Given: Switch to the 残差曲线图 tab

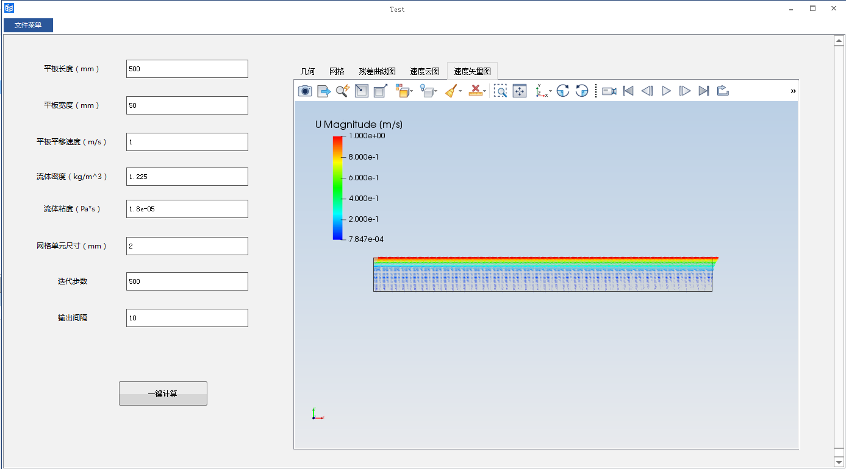Looking at the screenshot, I should pyautogui.click(x=377, y=71).
